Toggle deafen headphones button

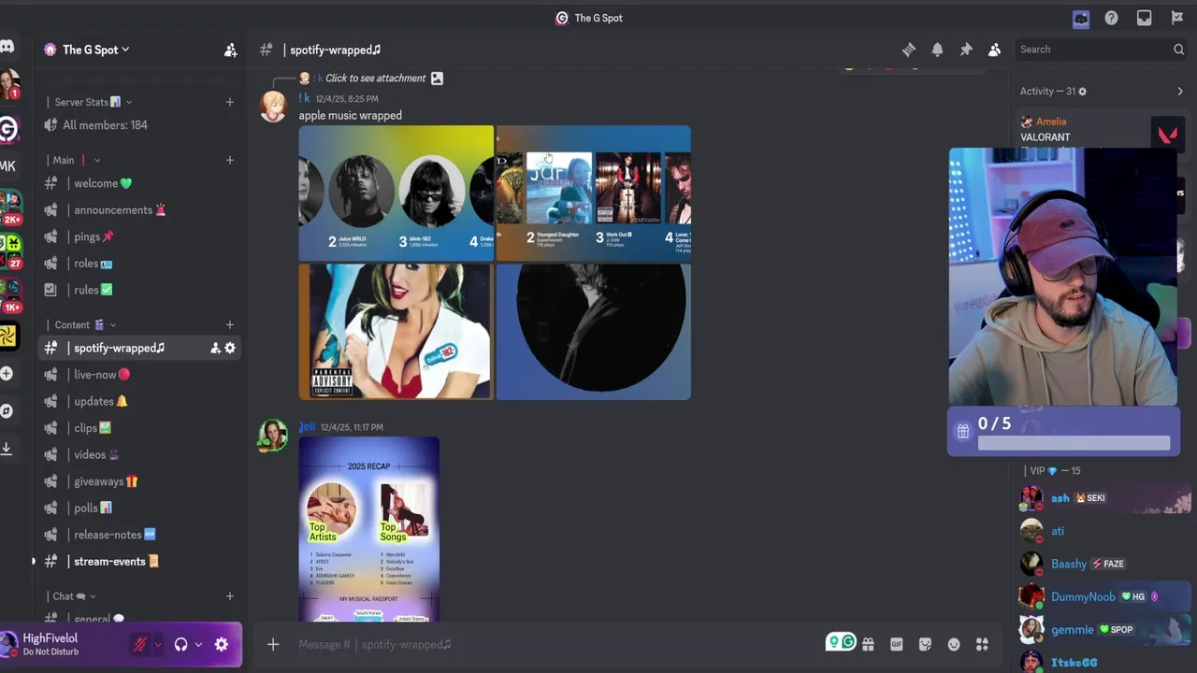tap(180, 644)
